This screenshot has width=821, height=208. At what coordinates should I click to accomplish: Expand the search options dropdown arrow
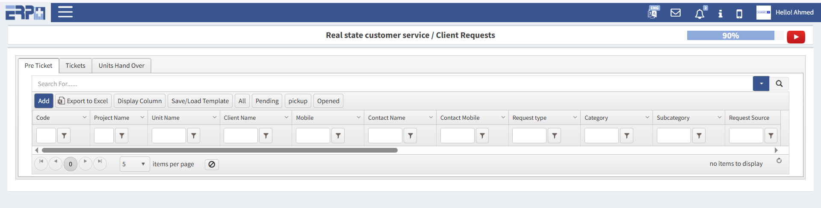(x=761, y=84)
